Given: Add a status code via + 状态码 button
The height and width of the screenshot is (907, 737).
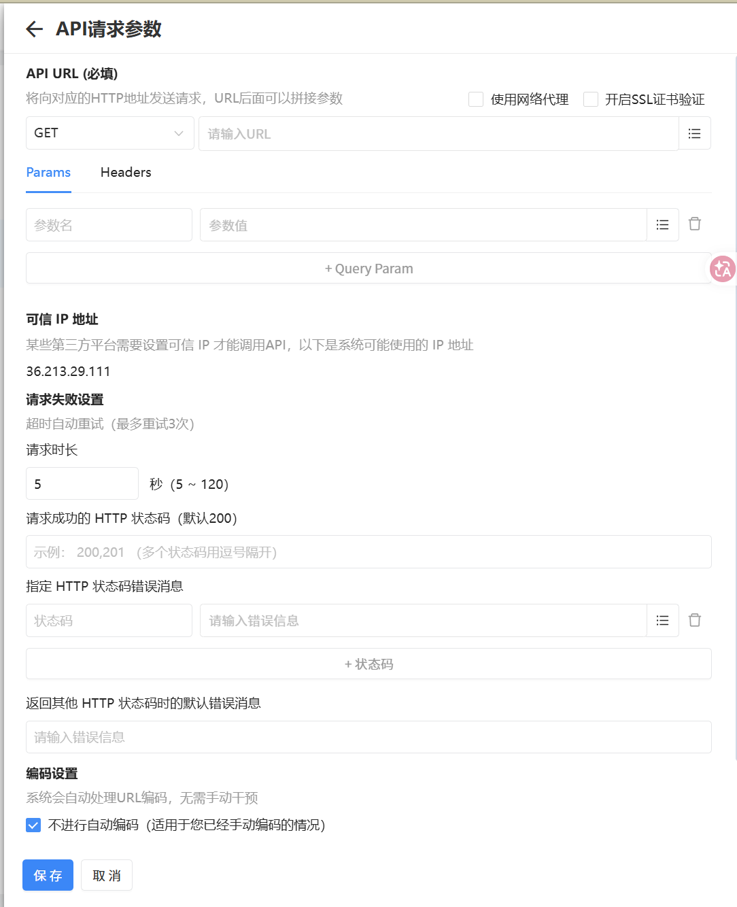Looking at the screenshot, I should coord(368,664).
